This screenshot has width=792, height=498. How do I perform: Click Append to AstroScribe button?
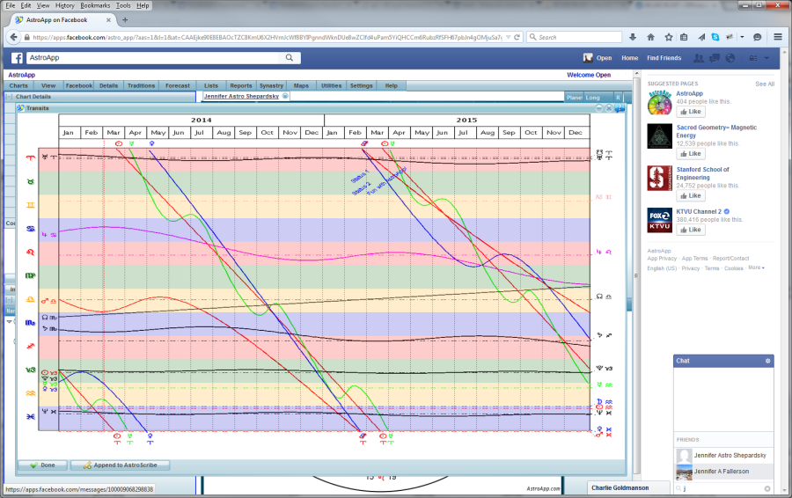120,465
